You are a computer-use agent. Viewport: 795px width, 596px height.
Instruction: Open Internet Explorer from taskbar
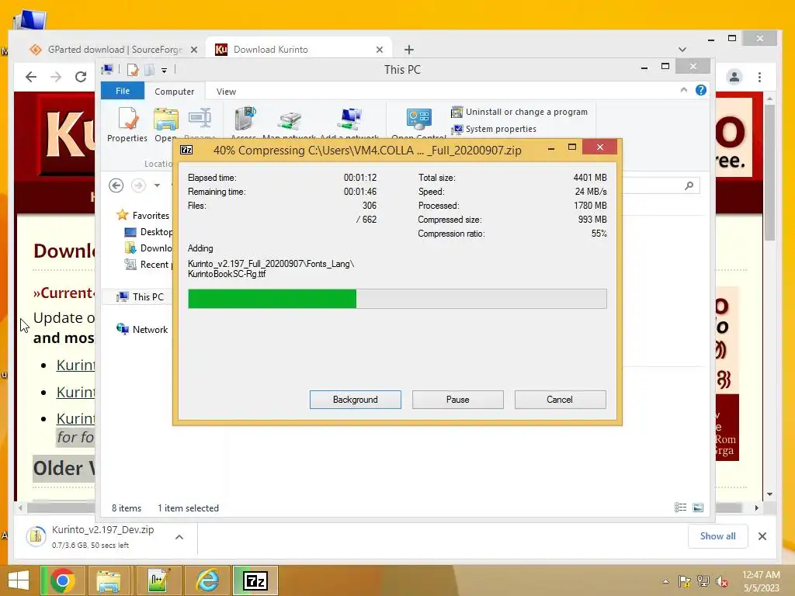207,580
